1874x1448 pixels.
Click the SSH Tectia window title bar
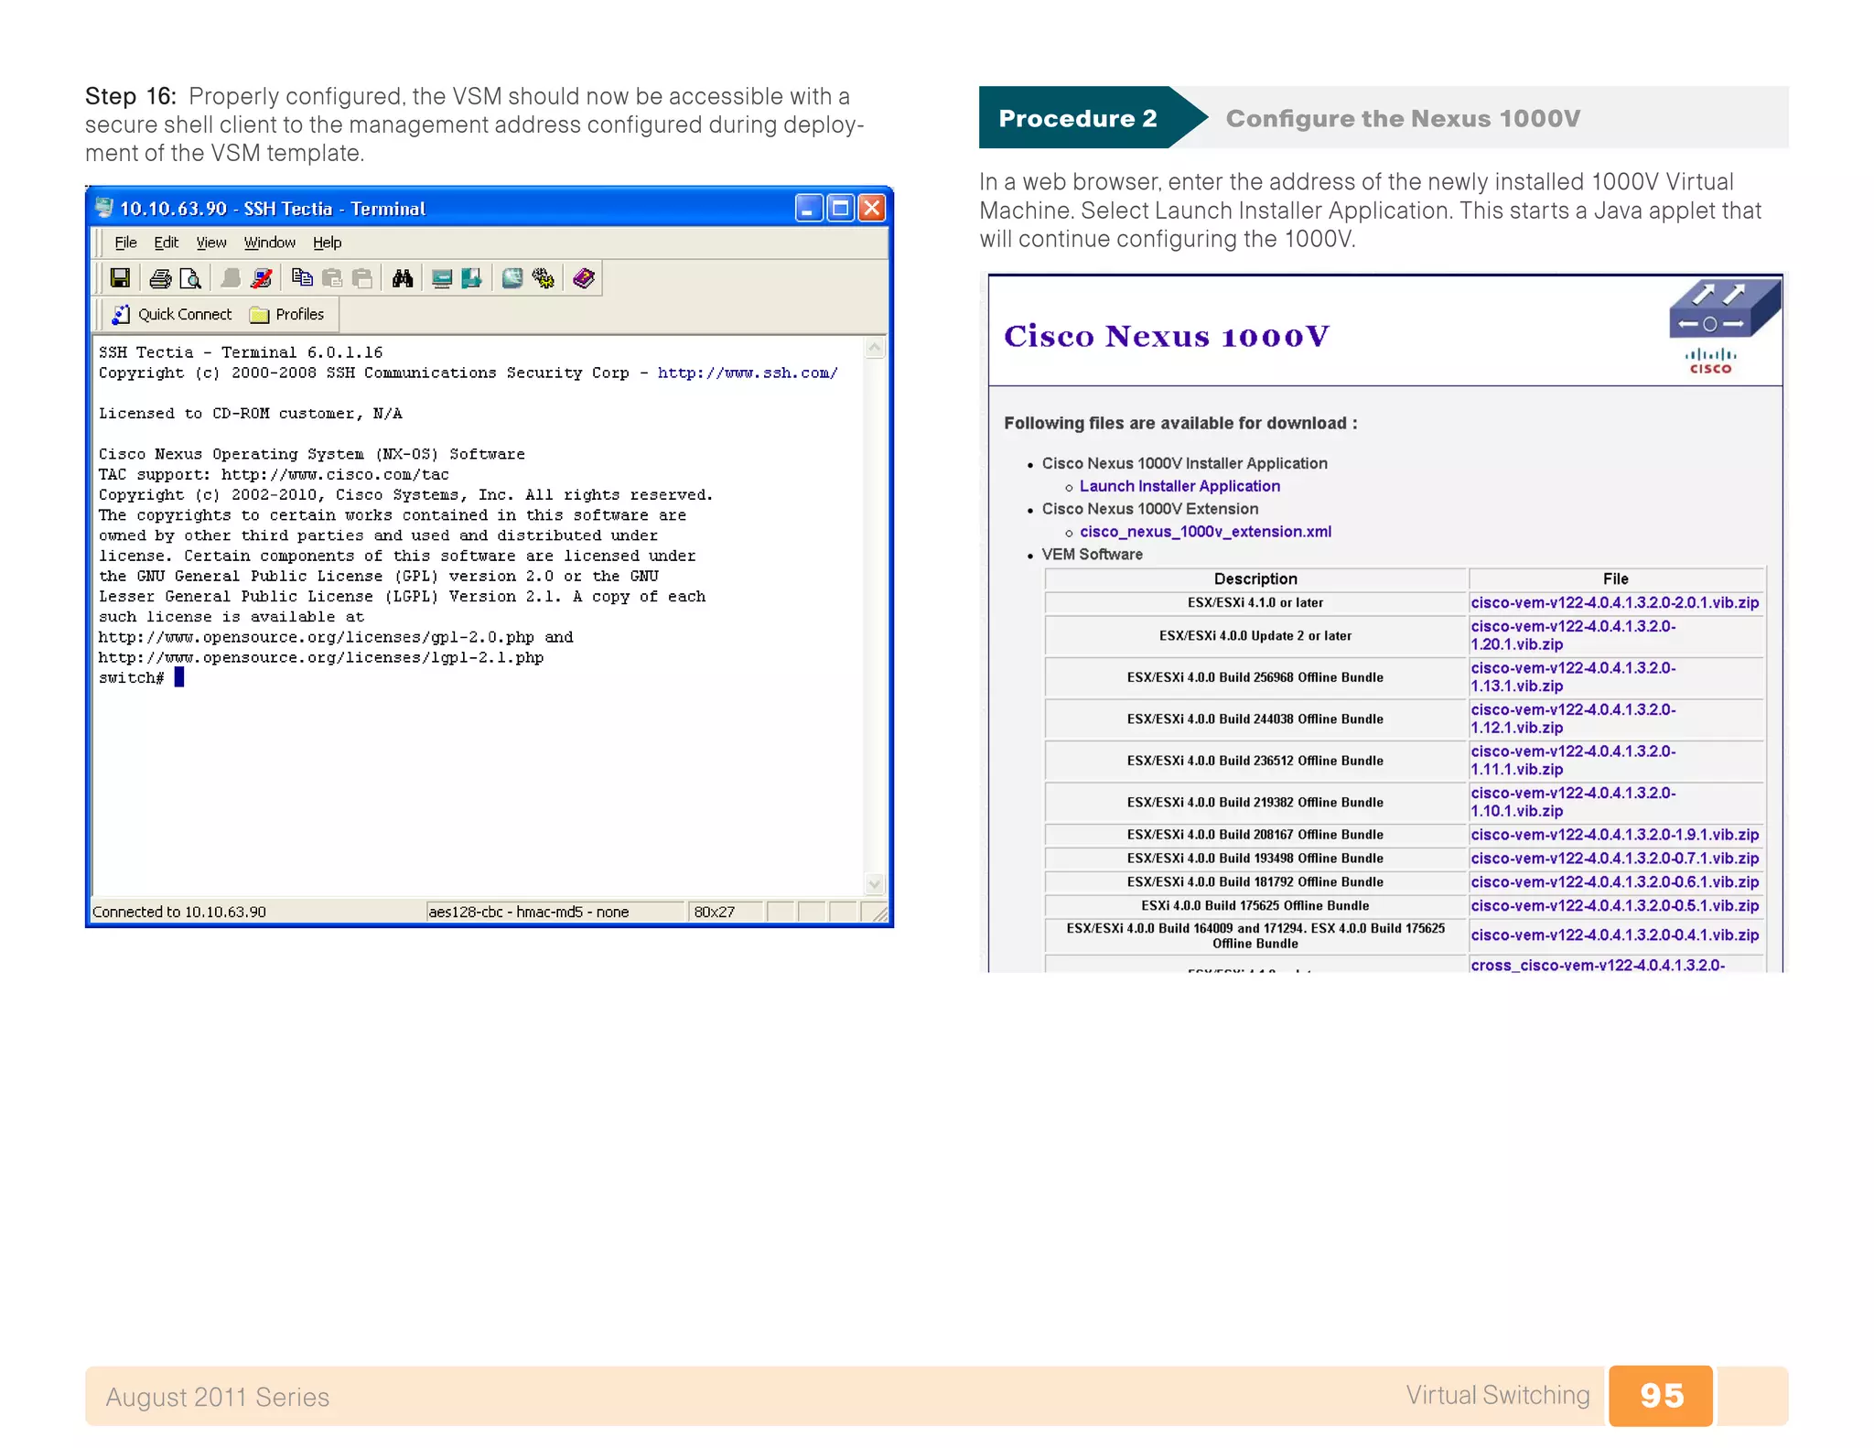point(490,209)
